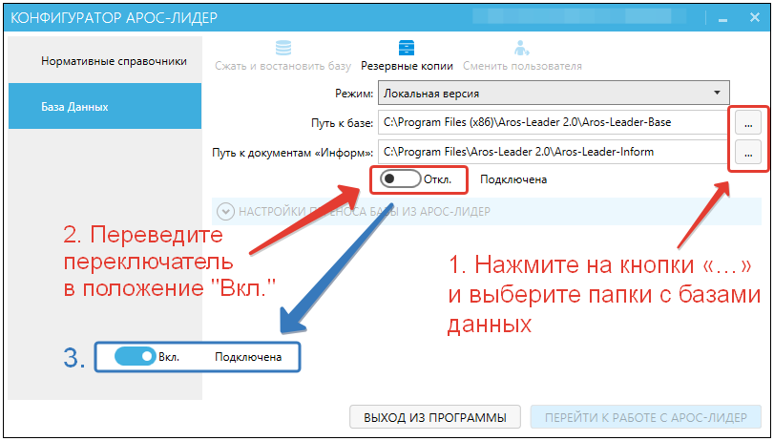Click the Сжать и востановить базу label
The height and width of the screenshot is (441, 774).
tap(282, 66)
